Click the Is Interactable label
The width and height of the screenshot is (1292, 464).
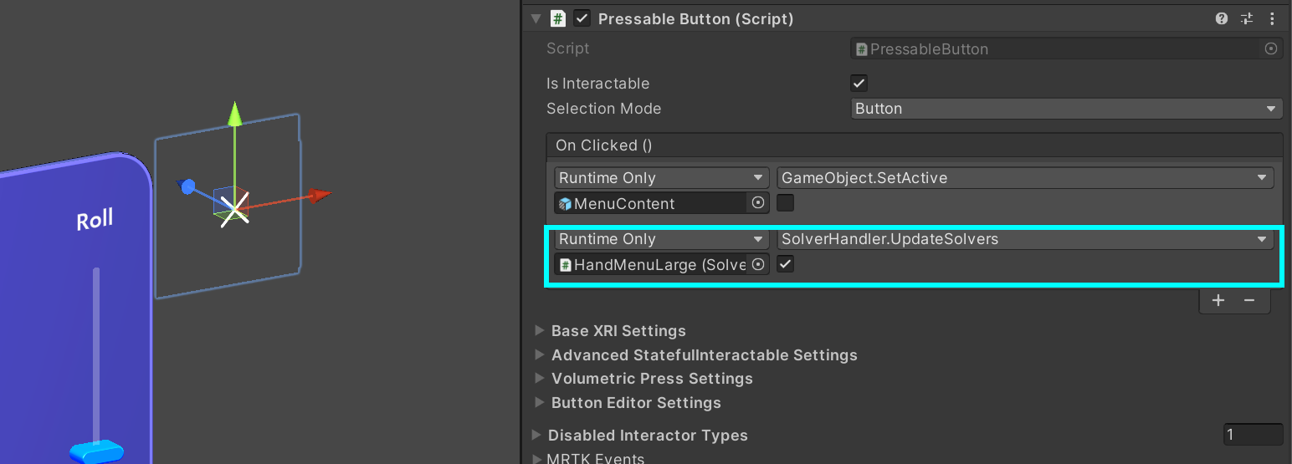tap(597, 84)
